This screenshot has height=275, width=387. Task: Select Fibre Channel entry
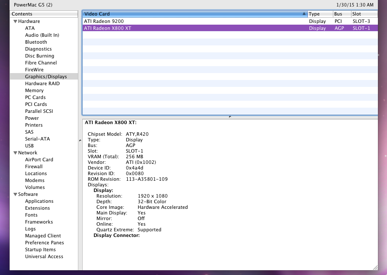tap(41, 63)
